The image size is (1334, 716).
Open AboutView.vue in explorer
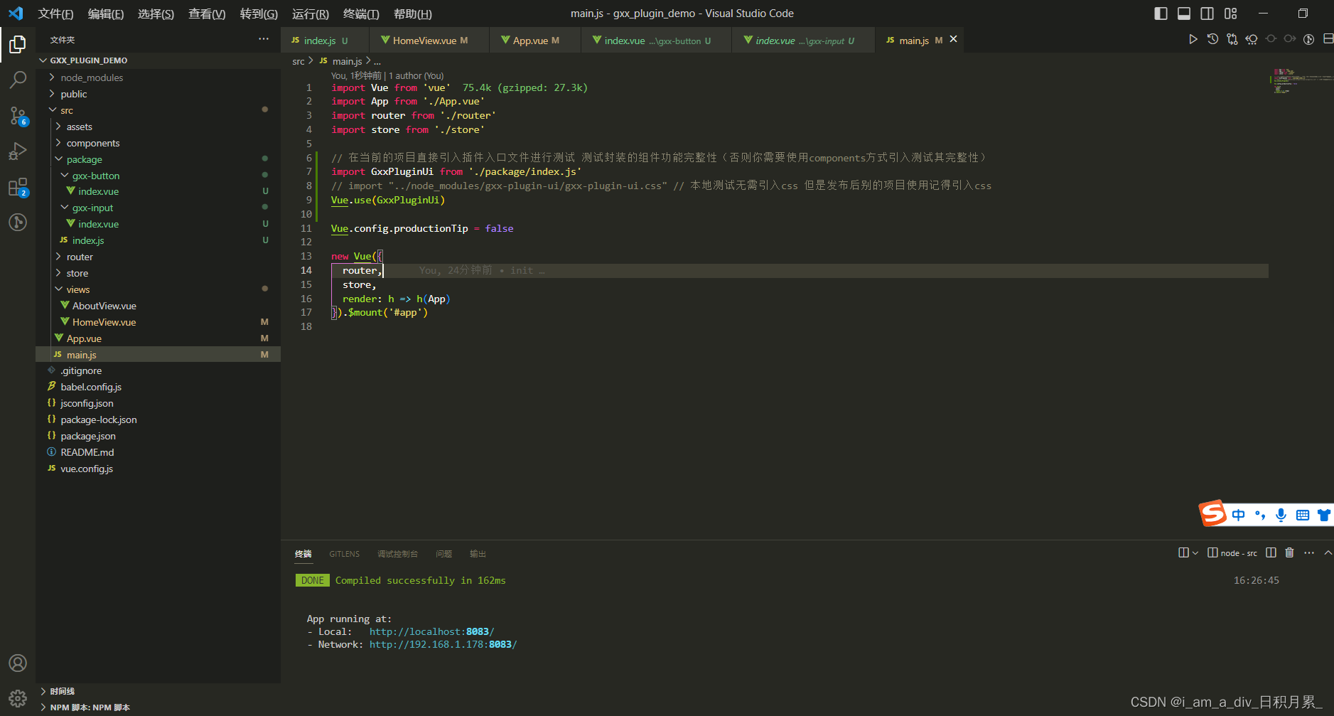point(104,306)
